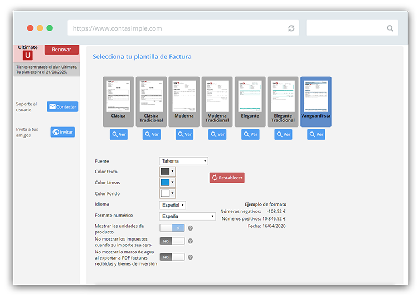Viewport: 418px width, 298px height.
Task: Click the dark gray Color texto swatch
Action: pos(165,171)
